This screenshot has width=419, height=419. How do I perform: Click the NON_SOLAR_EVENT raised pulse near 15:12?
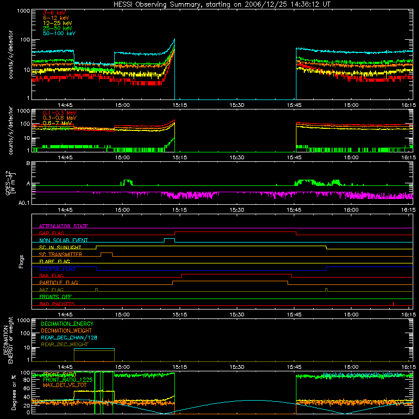[x=169, y=238]
